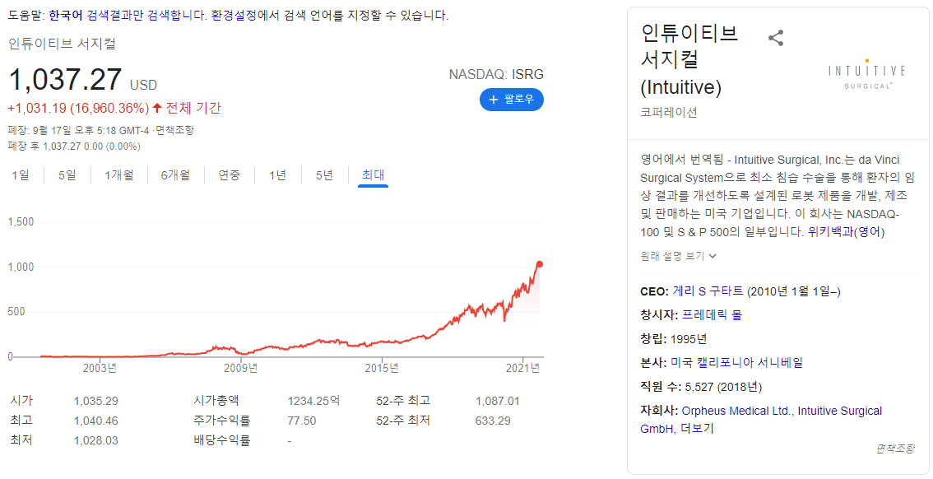Click 면책조항 at knowledge panel bottom
This screenshot has width=933, height=479.
pos(894,449)
